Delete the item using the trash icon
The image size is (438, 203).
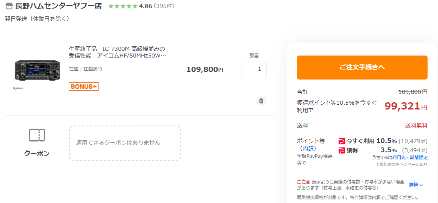click(261, 101)
